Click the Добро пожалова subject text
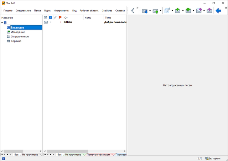Image resolution: width=228 pixels, height=161 pixels. [115, 22]
